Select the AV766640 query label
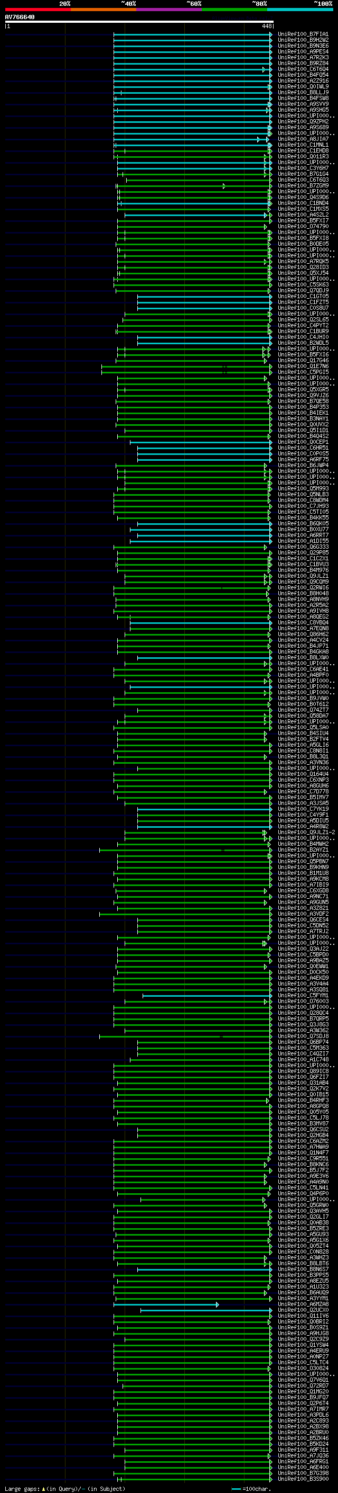The image size is (338, 1493). point(20,17)
